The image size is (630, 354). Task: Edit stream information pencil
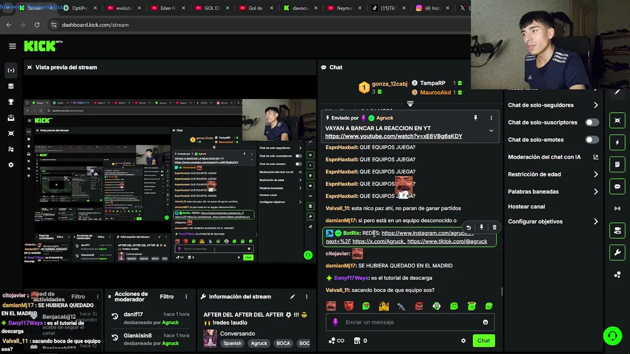pos(292,296)
